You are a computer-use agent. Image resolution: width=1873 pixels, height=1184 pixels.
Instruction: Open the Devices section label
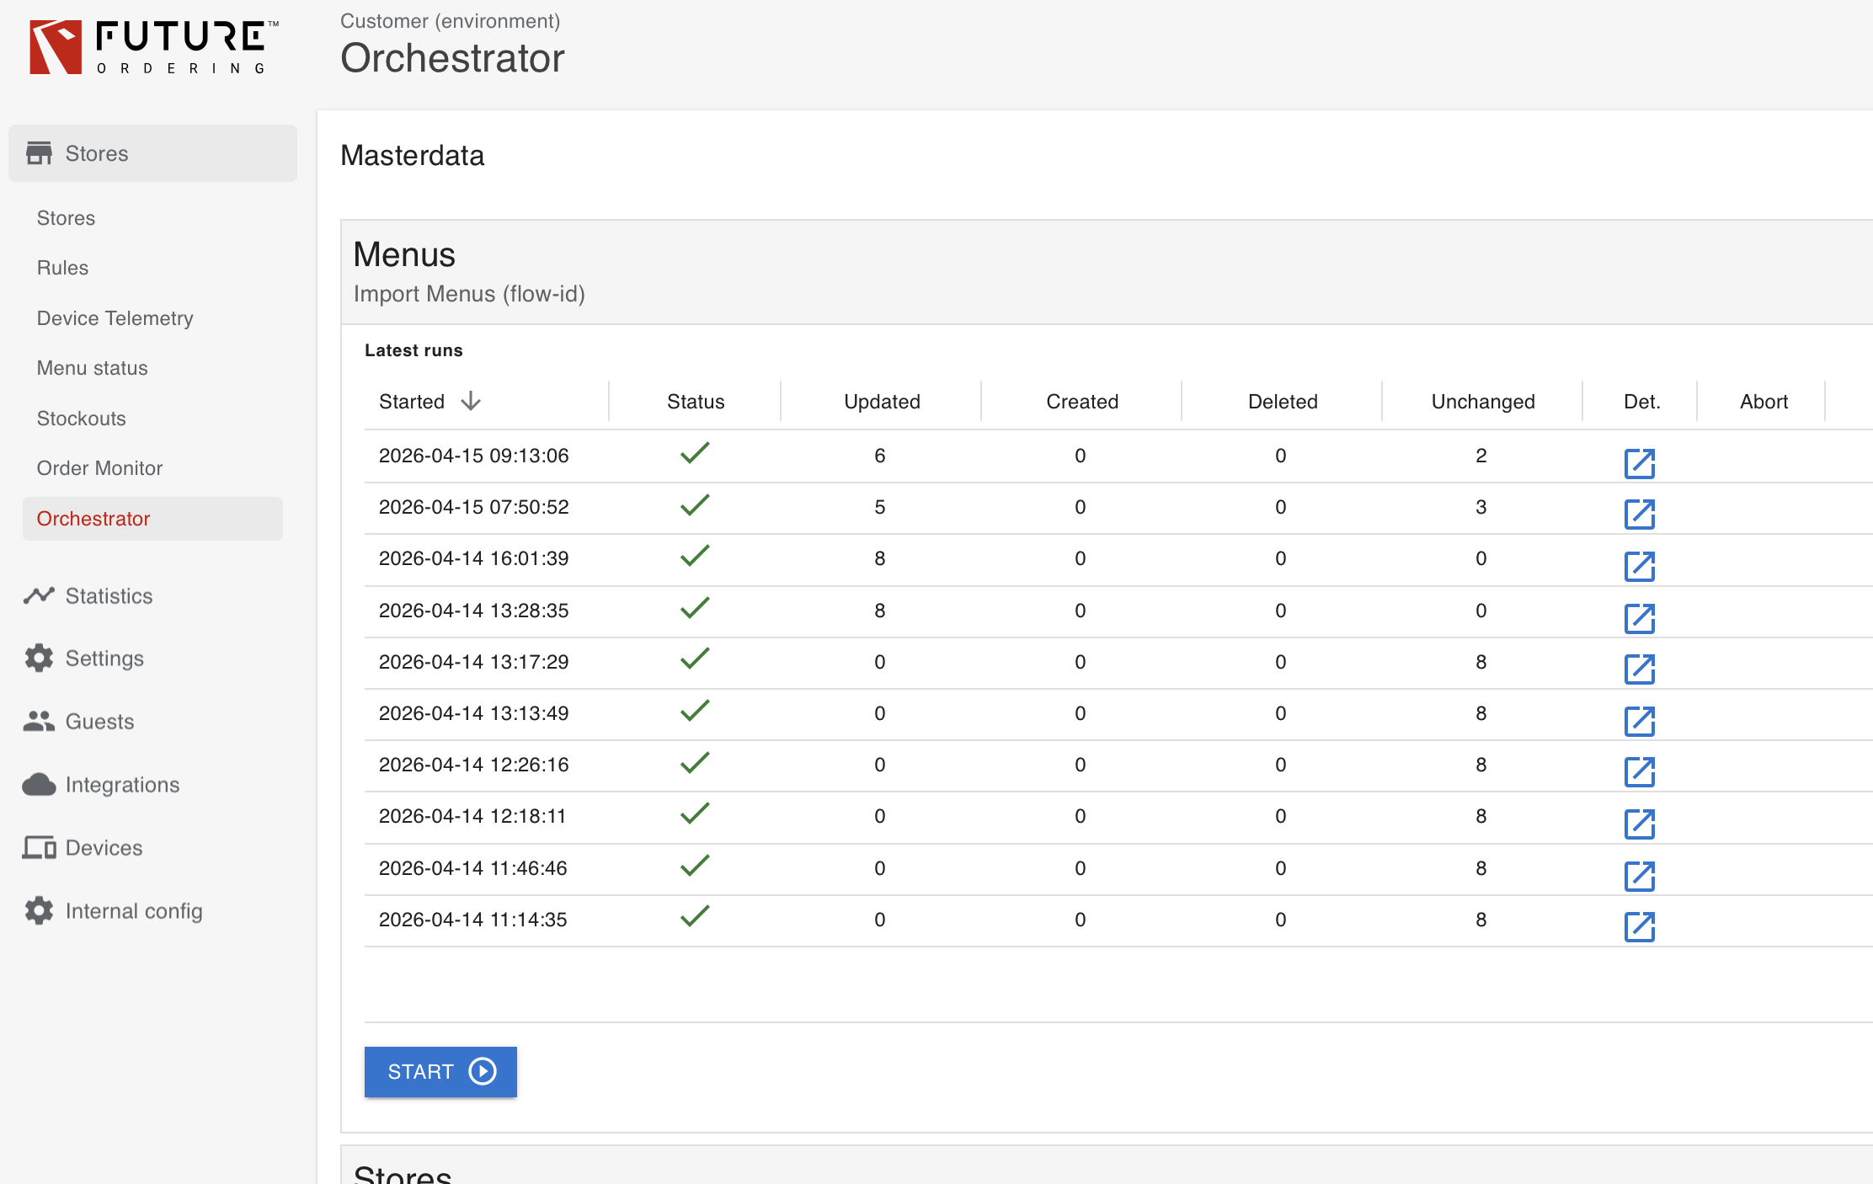pos(104,848)
